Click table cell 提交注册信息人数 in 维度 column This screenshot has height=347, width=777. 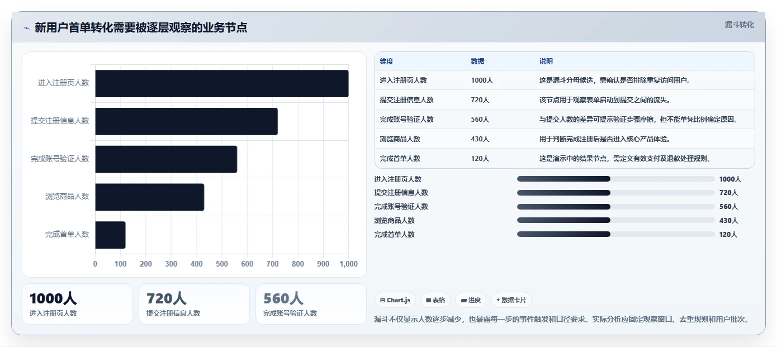406,100
